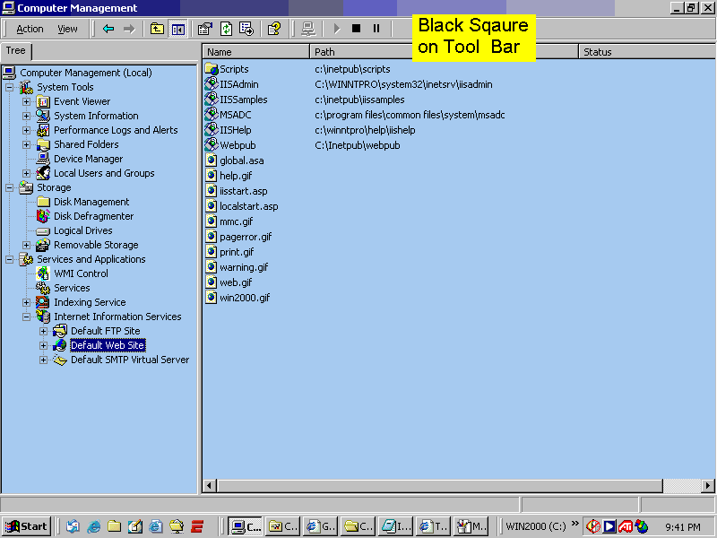Viewport: 717px width, 538px height.
Task: Collapse the Internet Information Services node
Action: pos(27,317)
